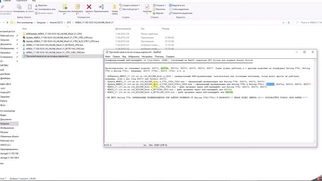Viewport: 322px width, 181px height.
Task: Click Выделить все in the ribbon
Action: click(x=177, y=6)
